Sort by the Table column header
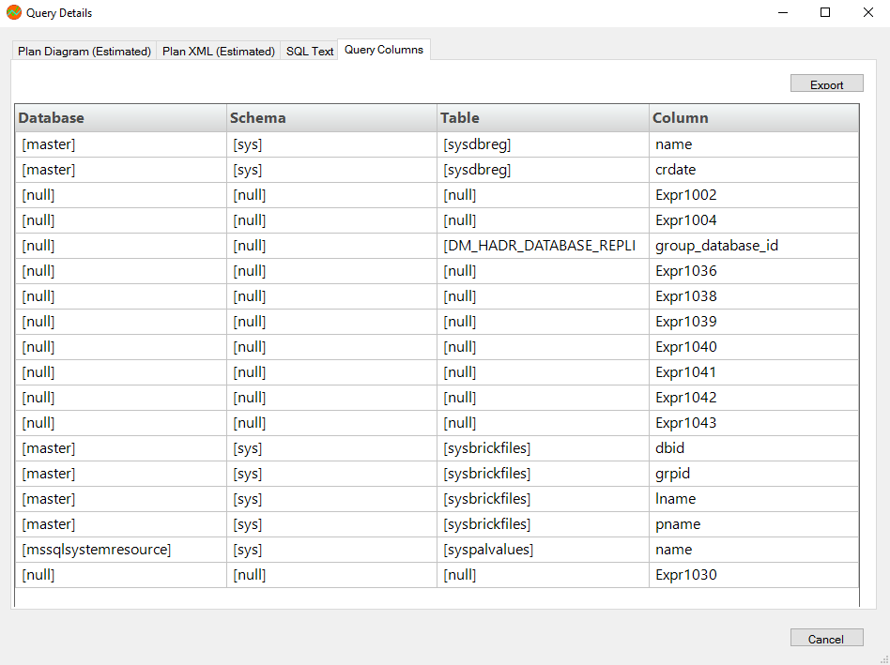 click(x=544, y=118)
